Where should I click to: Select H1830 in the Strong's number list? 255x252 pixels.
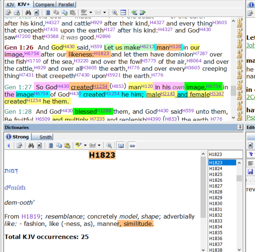tap(216, 203)
